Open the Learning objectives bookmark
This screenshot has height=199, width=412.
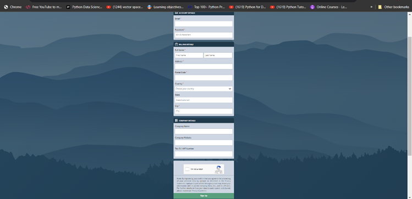pyautogui.click(x=165, y=7)
